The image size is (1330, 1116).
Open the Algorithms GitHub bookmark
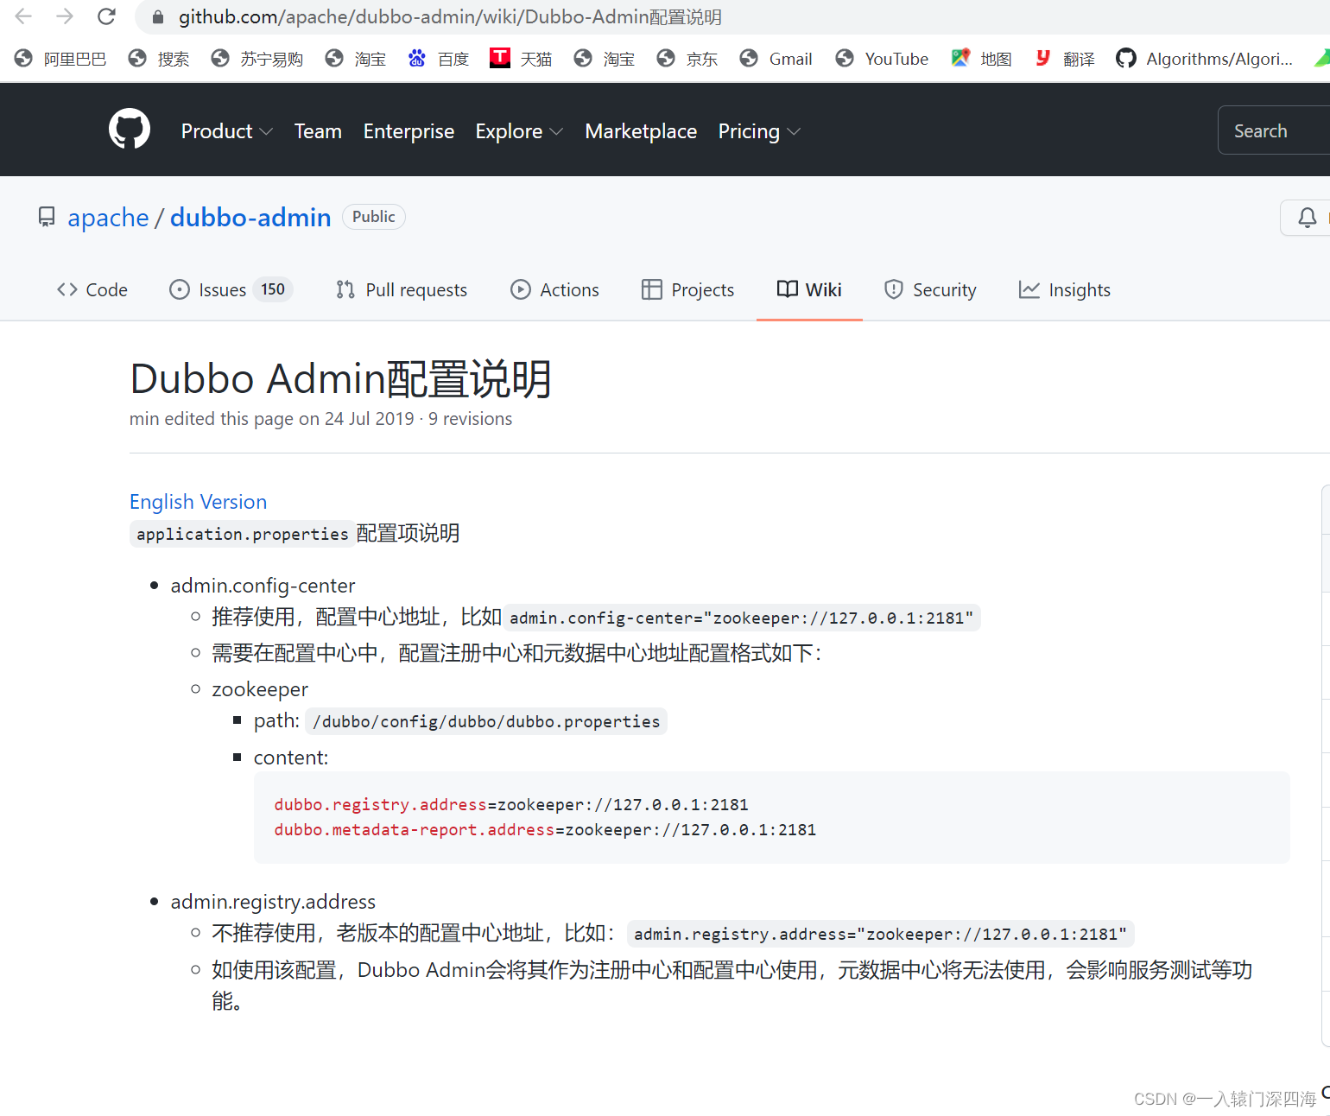pyautogui.click(x=1204, y=59)
